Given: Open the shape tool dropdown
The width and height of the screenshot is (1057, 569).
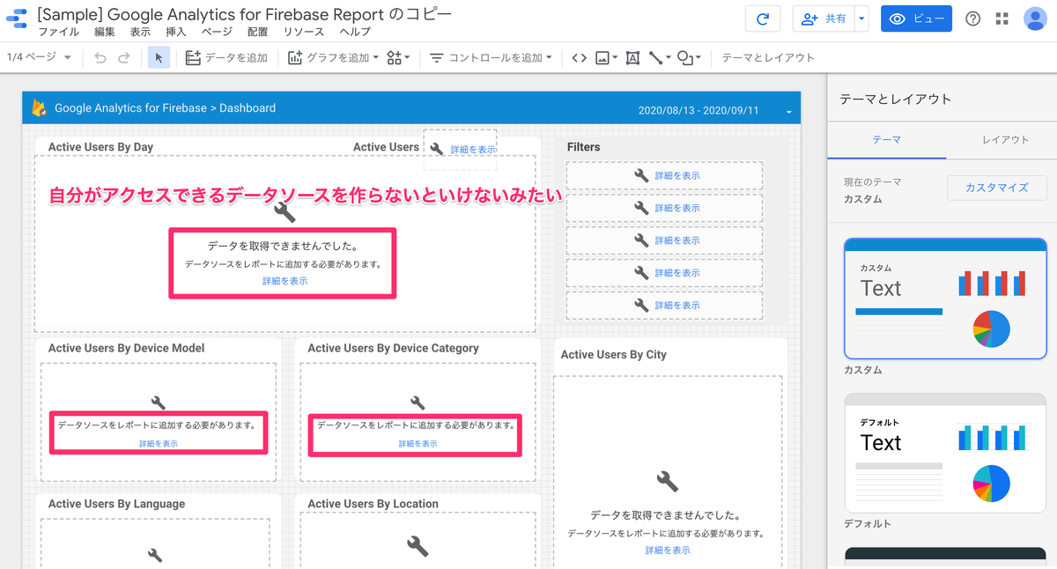Looking at the screenshot, I should click(x=689, y=58).
